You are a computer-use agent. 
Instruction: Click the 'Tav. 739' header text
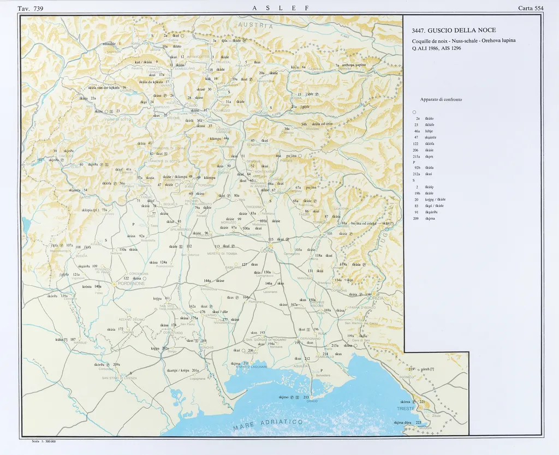click(31, 8)
